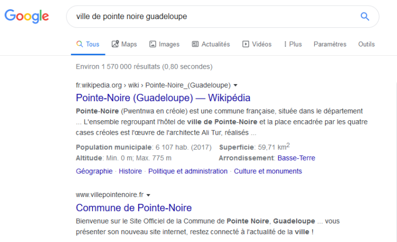Expand the villepointenoire.fr URL dropdown arrow

point(148,195)
